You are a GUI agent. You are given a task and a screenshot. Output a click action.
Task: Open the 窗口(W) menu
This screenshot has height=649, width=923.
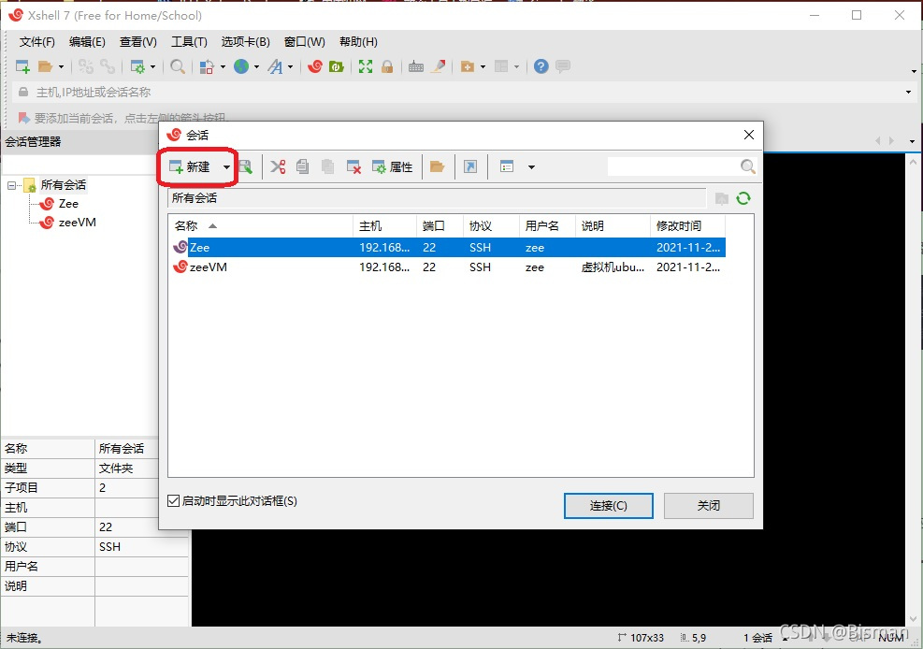point(304,42)
